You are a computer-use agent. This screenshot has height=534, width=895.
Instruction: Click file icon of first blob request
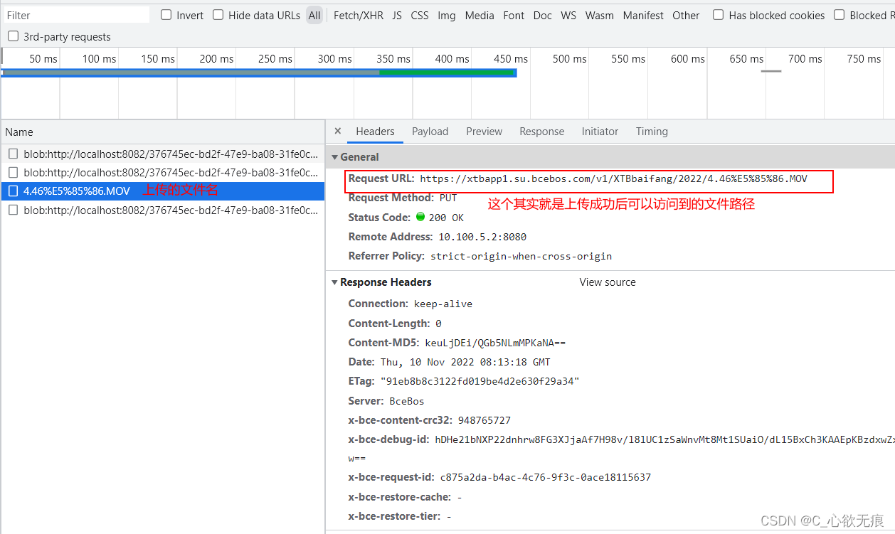(14, 154)
